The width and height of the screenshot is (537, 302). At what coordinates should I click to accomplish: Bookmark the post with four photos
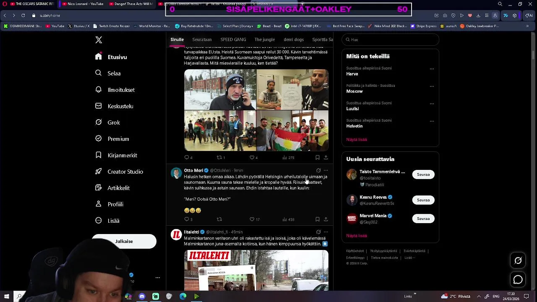click(317, 157)
